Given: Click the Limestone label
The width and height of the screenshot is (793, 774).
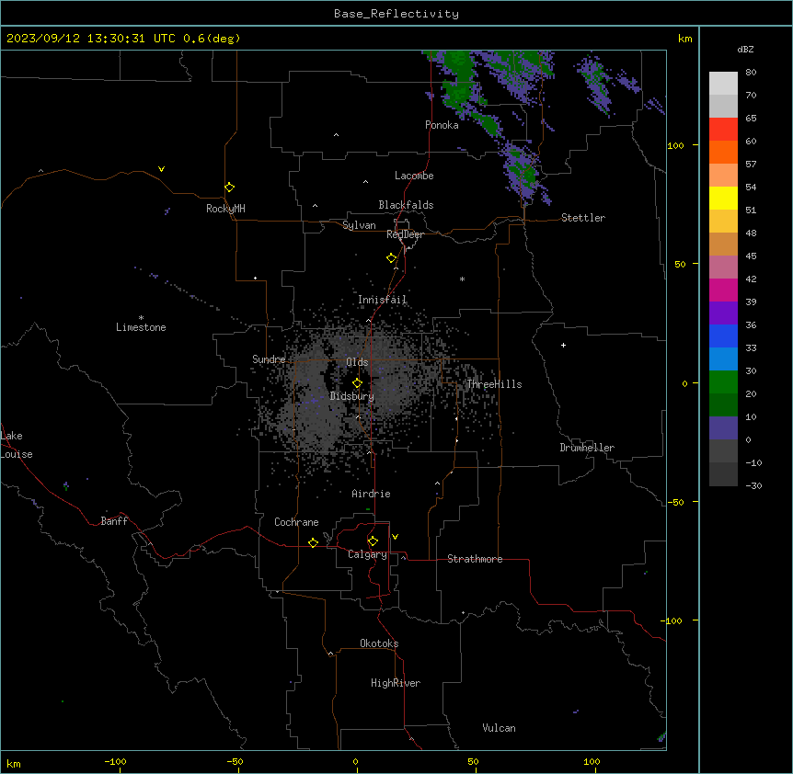Looking at the screenshot, I should tap(141, 327).
